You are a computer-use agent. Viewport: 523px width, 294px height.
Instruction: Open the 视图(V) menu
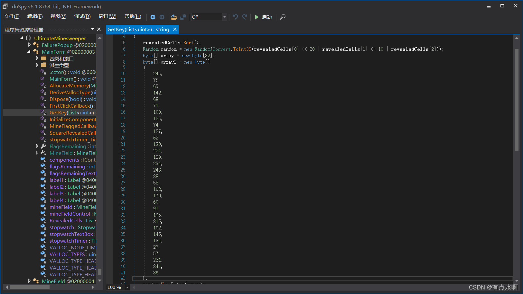pos(58,16)
